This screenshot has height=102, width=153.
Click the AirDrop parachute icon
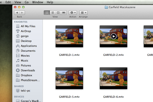18,31
